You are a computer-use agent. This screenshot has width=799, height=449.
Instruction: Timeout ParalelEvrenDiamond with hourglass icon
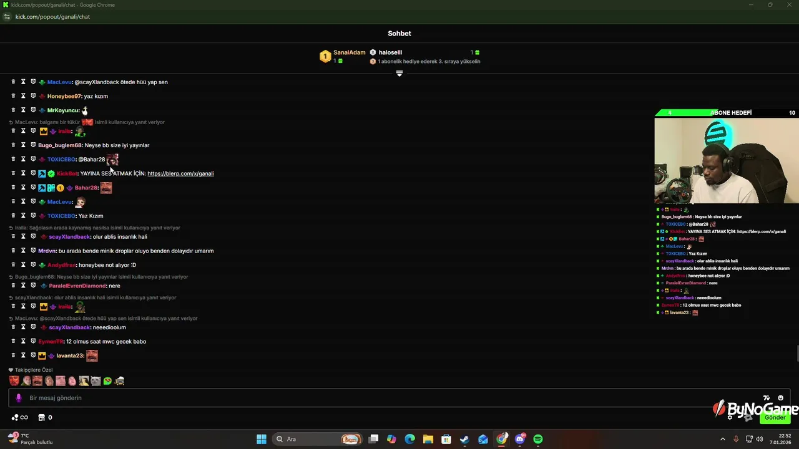tap(23, 286)
